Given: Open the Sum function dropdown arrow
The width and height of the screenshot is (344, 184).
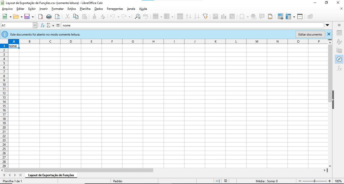Looking at the screenshot, I should click(53, 25).
